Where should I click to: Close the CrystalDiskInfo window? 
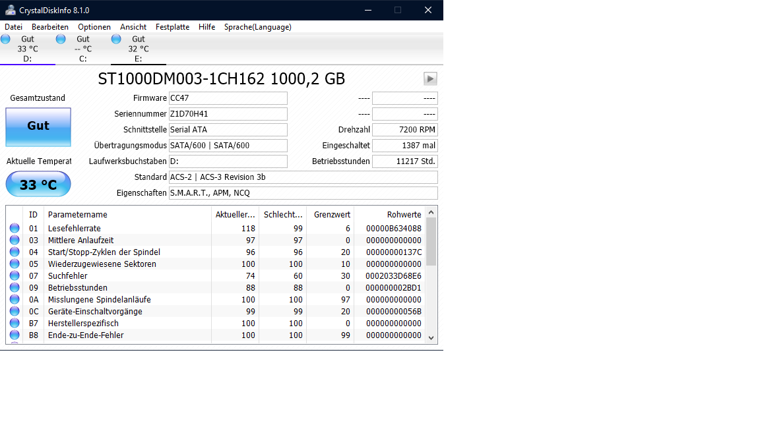click(428, 10)
